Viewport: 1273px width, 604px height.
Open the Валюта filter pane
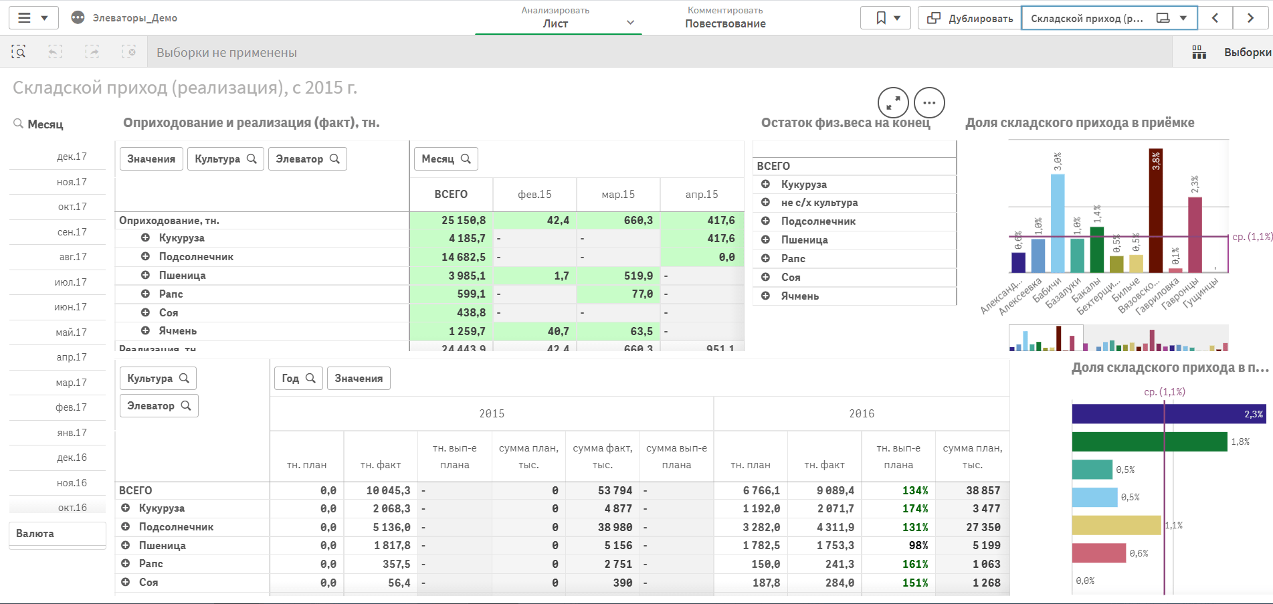coord(58,534)
